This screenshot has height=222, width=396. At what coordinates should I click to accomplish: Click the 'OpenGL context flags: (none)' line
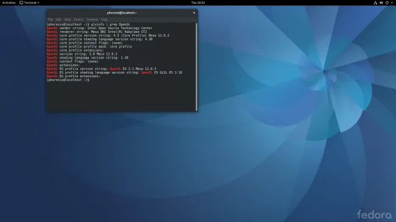pyautogui.click(x=72, y=61)
